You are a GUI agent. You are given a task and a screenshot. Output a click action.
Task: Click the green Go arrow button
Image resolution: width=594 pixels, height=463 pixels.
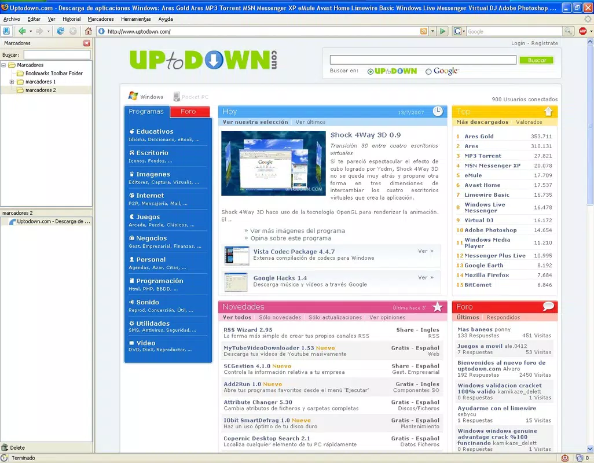[442, 31]
